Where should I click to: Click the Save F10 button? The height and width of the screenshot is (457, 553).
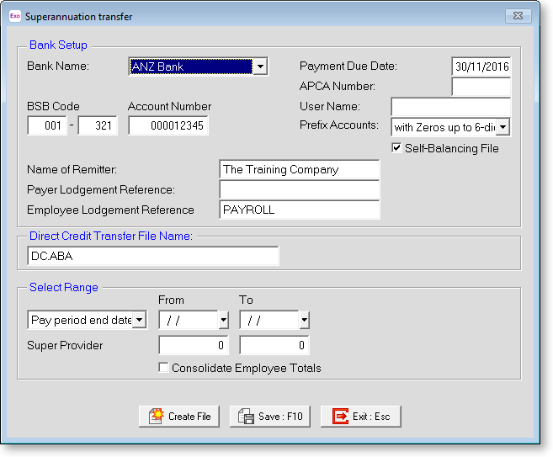270,416
